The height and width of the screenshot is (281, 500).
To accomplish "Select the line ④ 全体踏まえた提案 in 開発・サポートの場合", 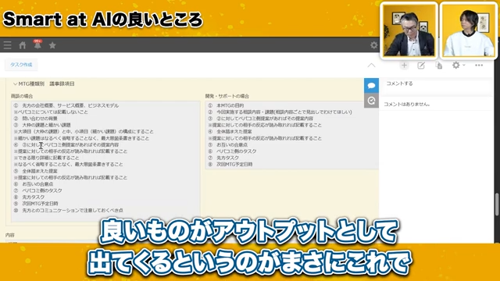I will point(230,132).
